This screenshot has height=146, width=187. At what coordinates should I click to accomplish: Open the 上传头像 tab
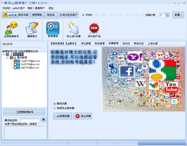153,43
